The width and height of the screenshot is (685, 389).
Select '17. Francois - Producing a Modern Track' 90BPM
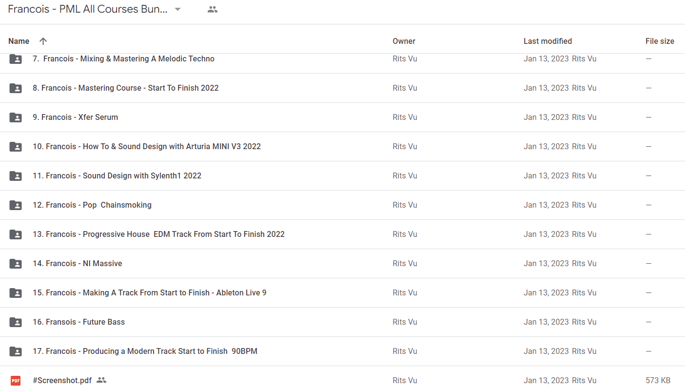click(x=145, y=351)
